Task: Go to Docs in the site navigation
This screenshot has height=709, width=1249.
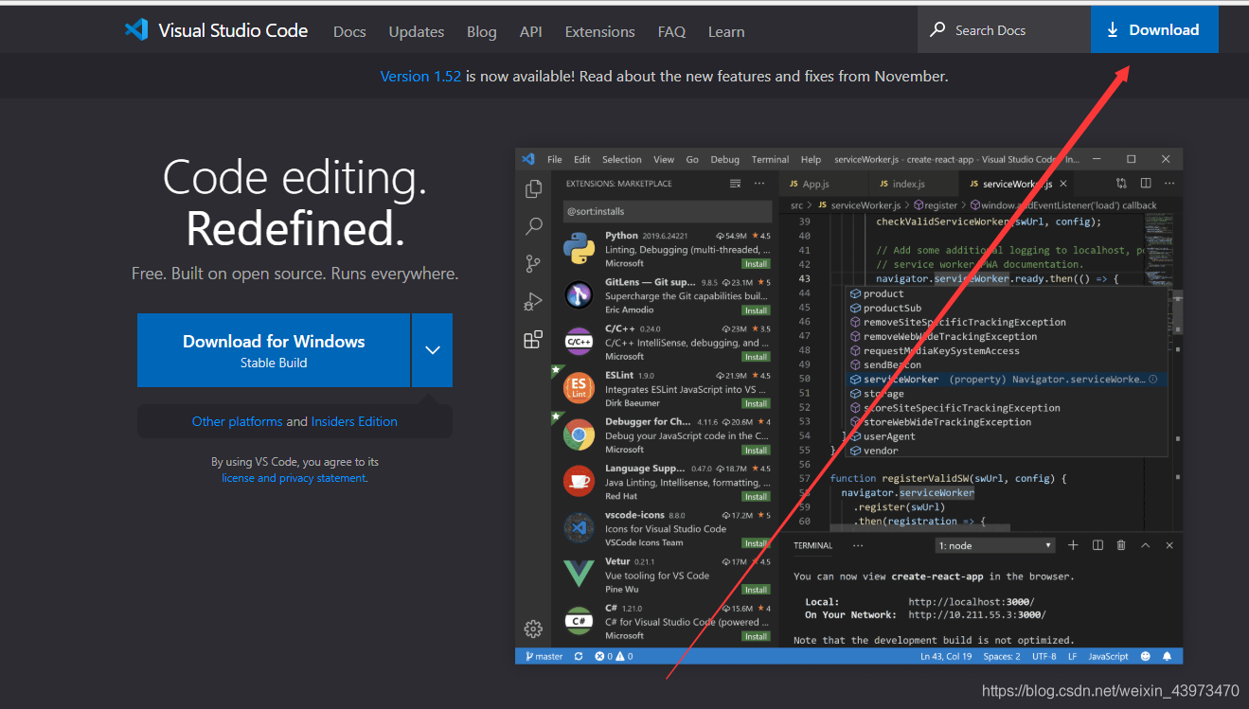Action: (349, 31)
